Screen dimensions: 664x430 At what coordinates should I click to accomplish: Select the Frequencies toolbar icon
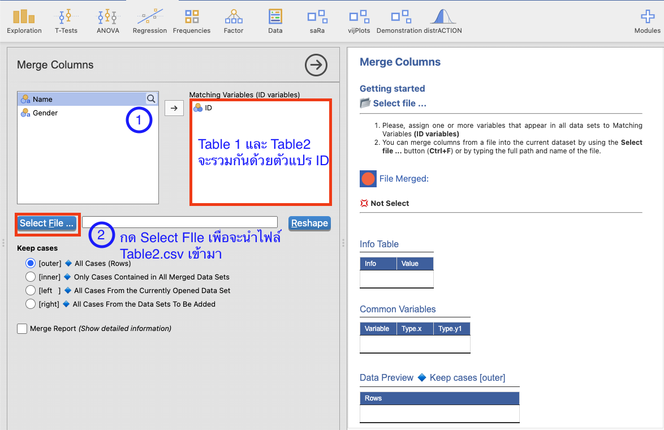(192, 21)
